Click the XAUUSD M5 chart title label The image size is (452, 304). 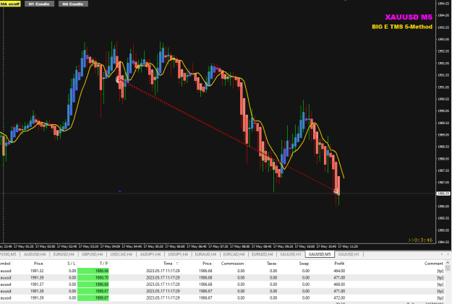pos(409,17)
